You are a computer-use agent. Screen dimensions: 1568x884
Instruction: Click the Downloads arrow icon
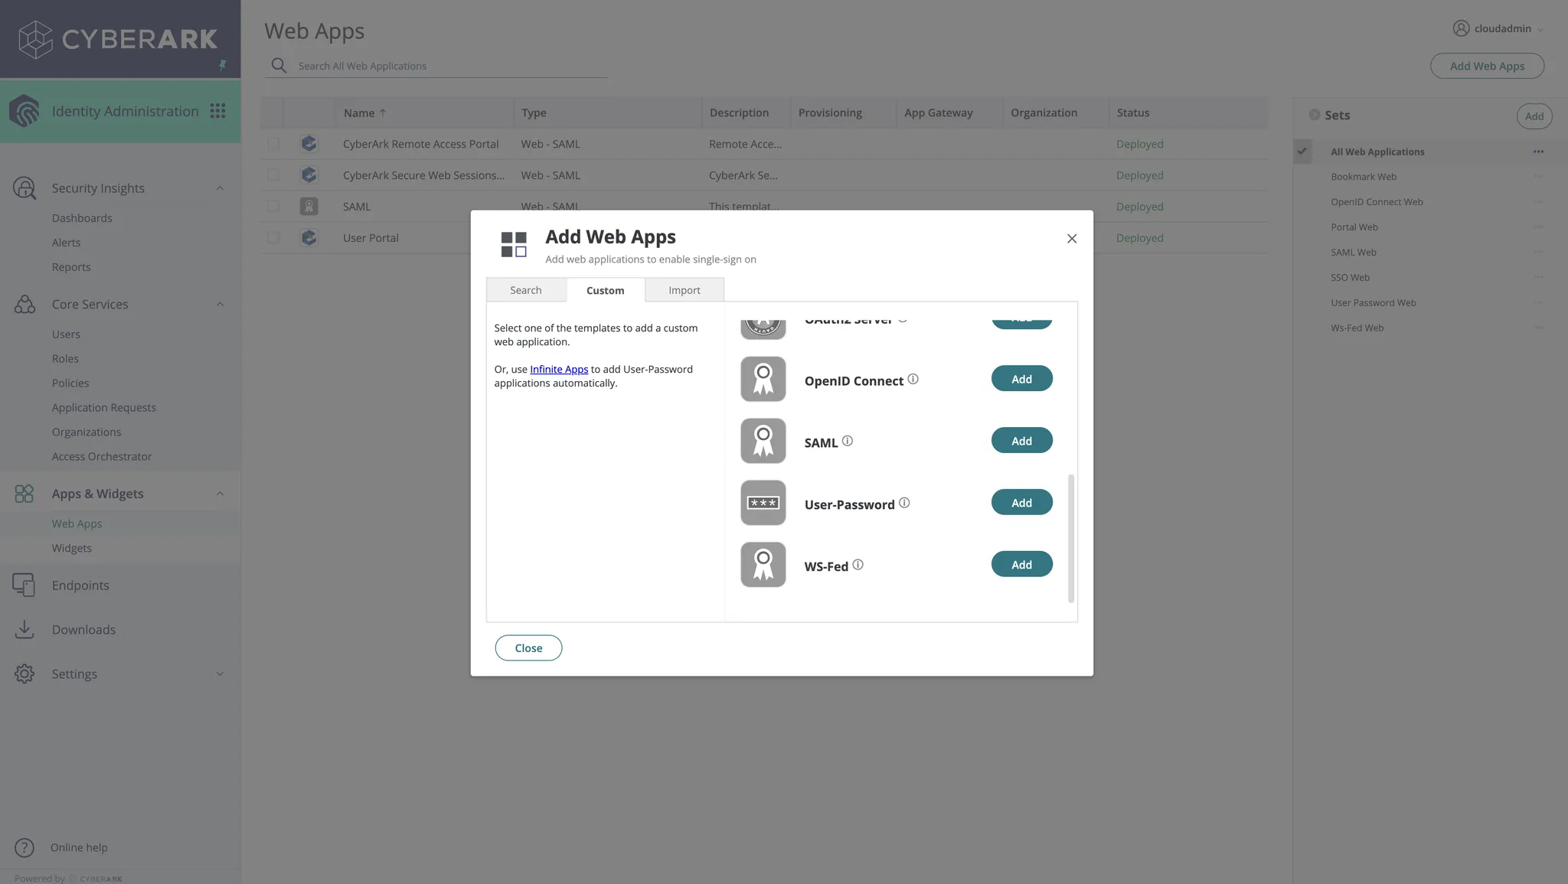pos(24,629)
